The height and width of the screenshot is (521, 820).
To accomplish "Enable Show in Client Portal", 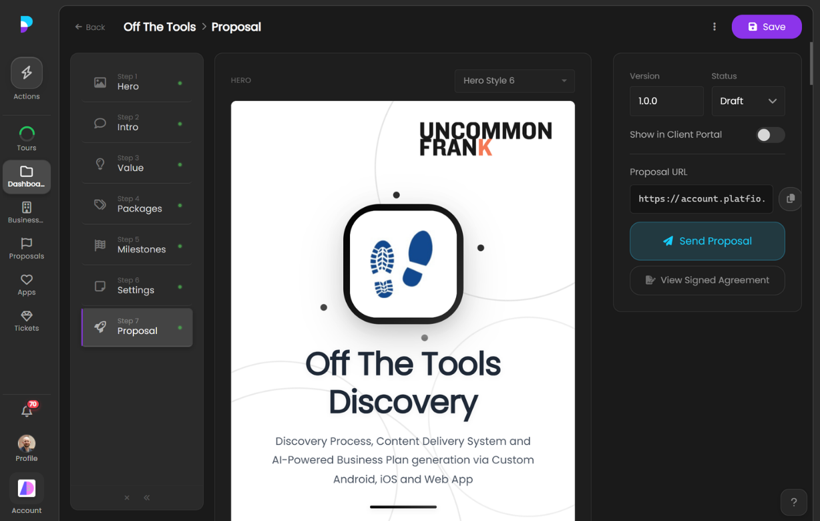I will click(x=769, y=134).
